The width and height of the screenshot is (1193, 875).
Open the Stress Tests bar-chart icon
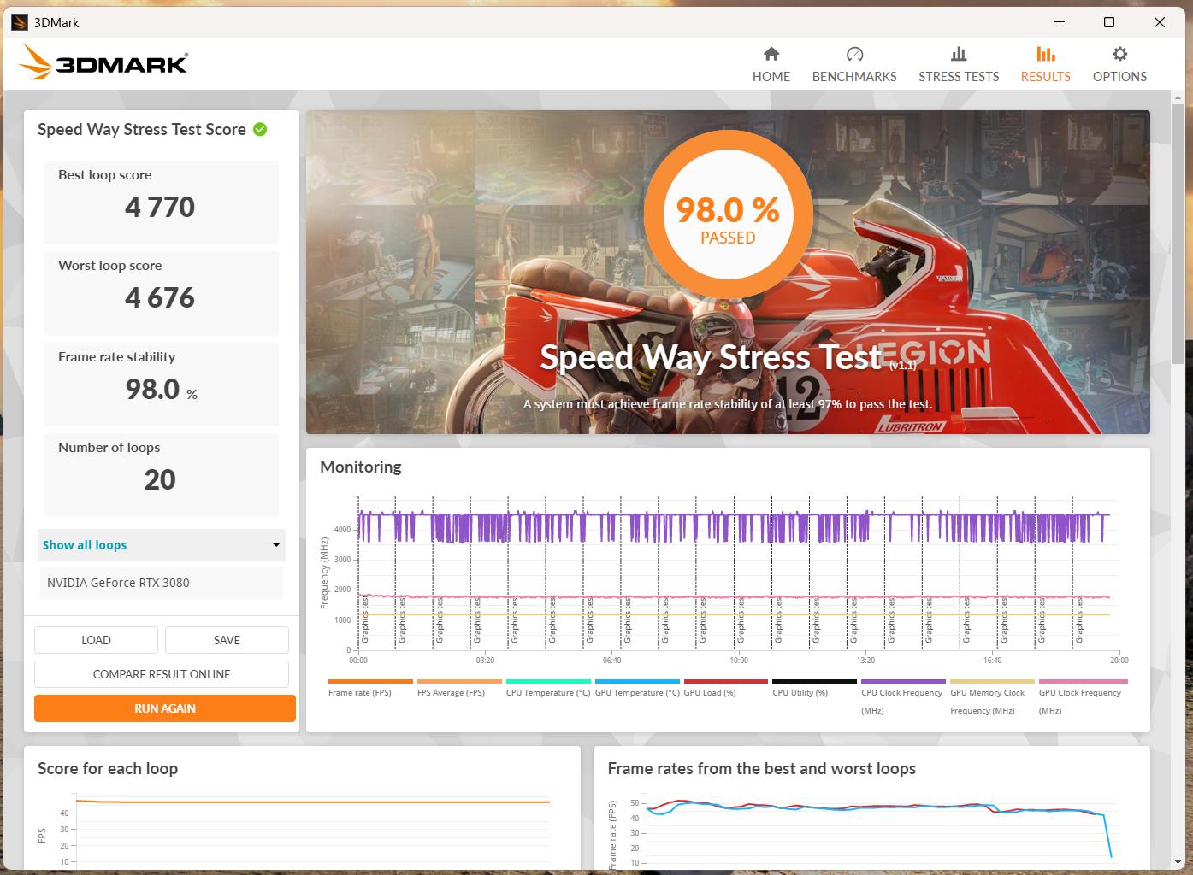pyautogui.click(x=959, y=54)
